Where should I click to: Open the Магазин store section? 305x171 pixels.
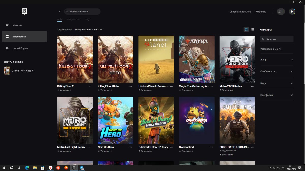coord(24,25)
